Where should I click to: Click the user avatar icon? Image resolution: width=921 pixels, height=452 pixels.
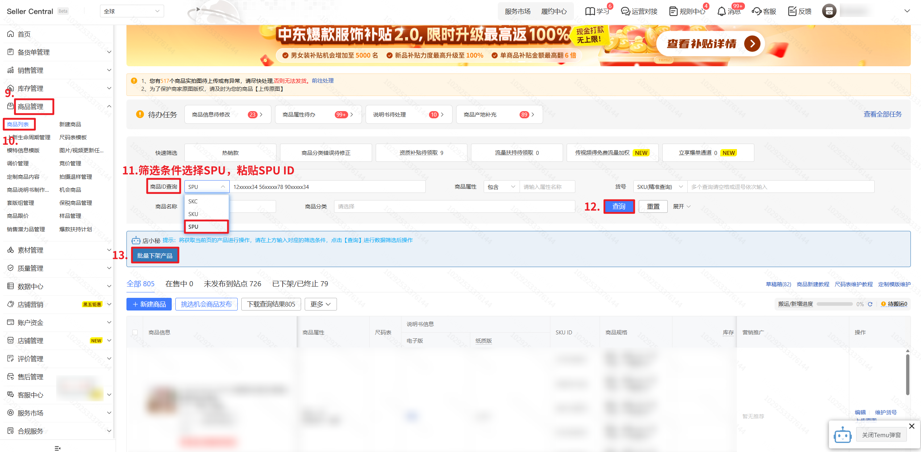coord(829,11)
